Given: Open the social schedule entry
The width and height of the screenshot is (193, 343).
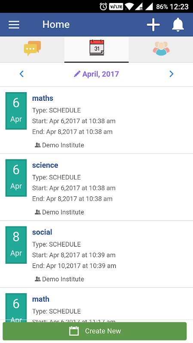Looking at the screenshot, I should point(96,254).
